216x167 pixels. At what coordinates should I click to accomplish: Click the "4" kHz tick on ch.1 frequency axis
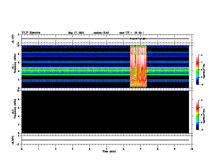[x=19, y=71]
